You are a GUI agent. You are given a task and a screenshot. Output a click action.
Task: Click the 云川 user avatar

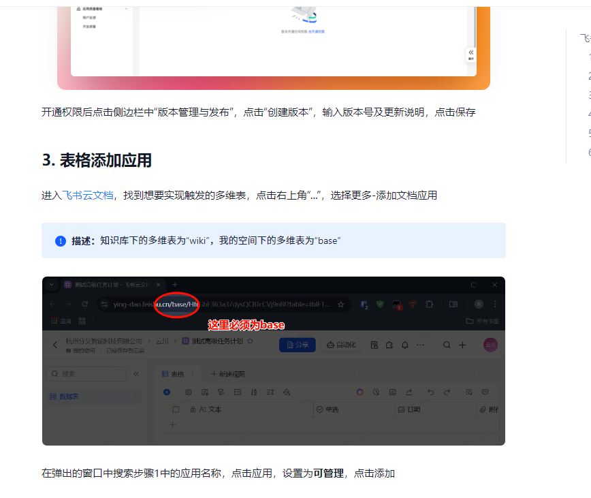[x=490, y=345]
